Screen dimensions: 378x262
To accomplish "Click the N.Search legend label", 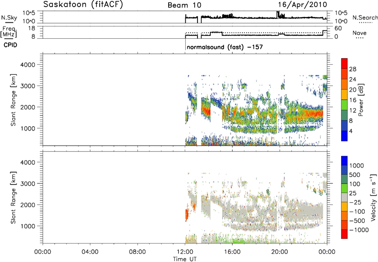I will 365,17.
